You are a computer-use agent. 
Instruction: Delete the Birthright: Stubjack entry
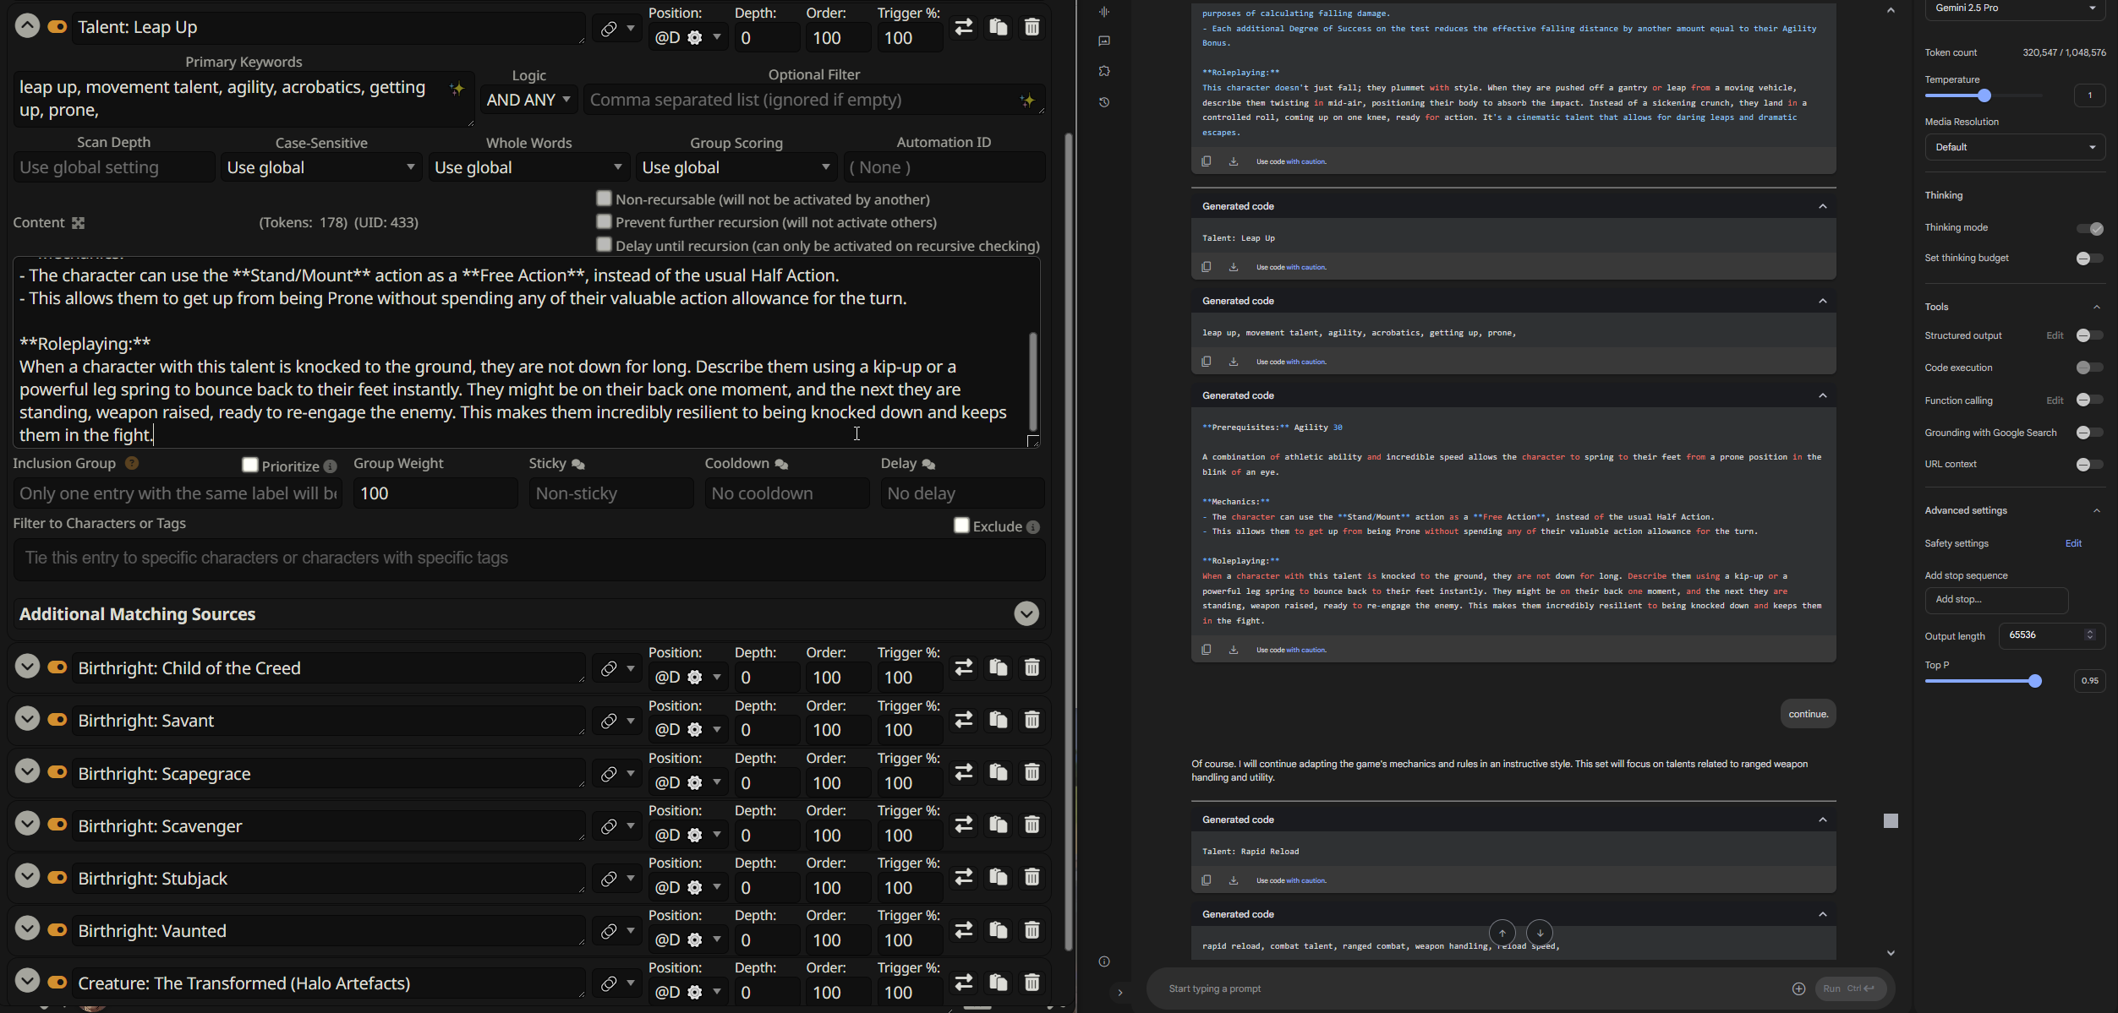pyautogui.click(x=1032, y=878)
